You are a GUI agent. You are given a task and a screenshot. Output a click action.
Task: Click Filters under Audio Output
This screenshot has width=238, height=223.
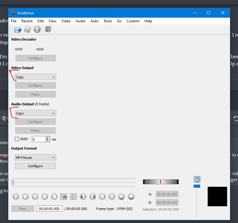click(35, 131)
